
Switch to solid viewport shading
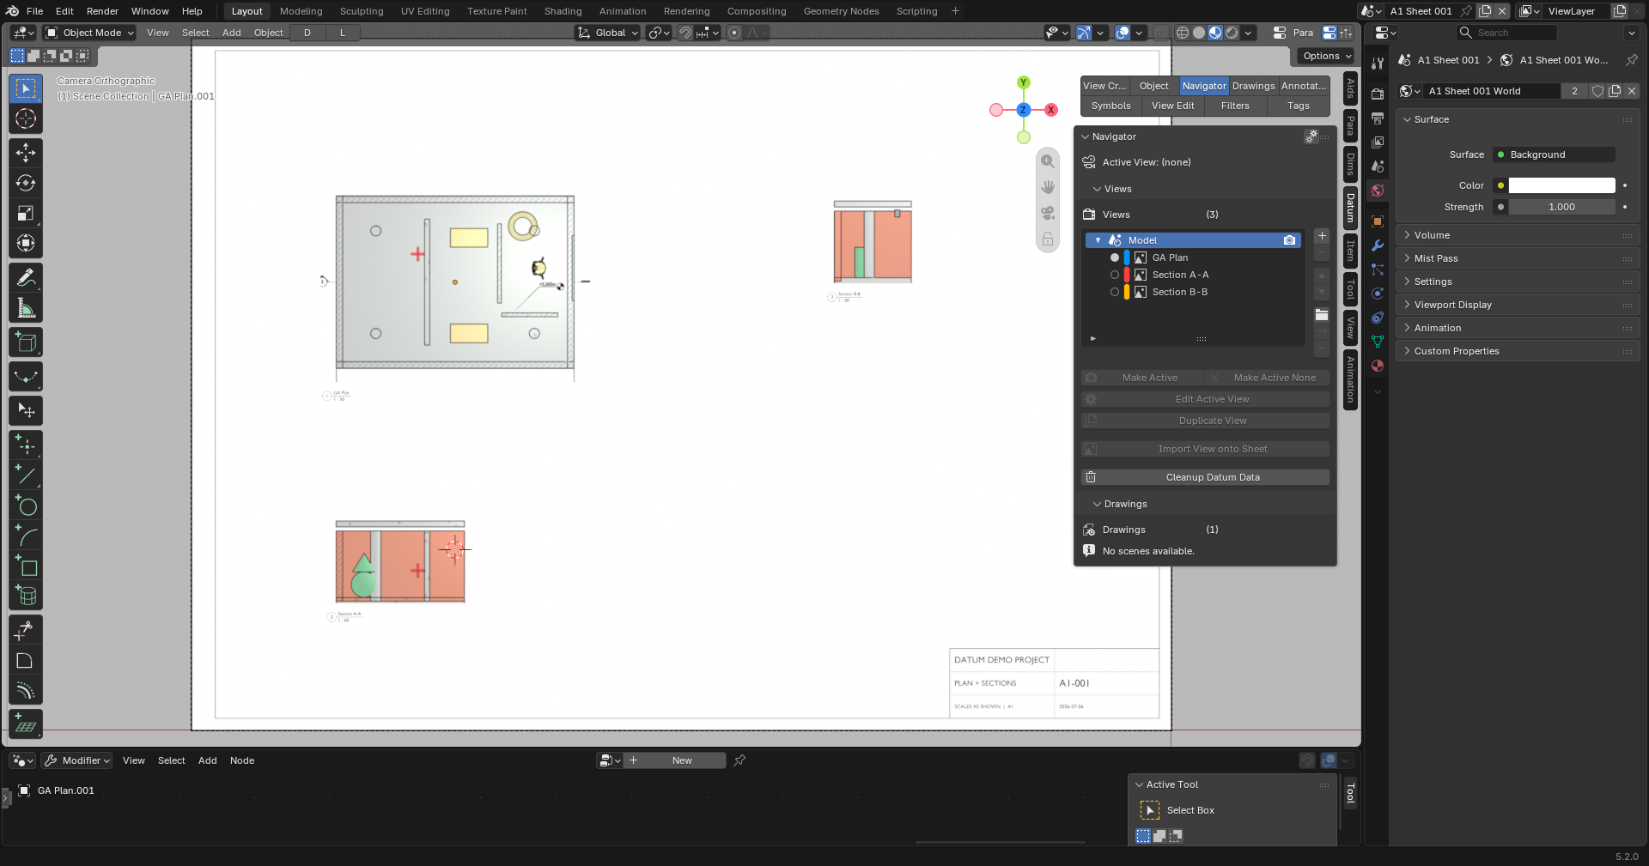pyautogui.click(x=1199, y=33)
